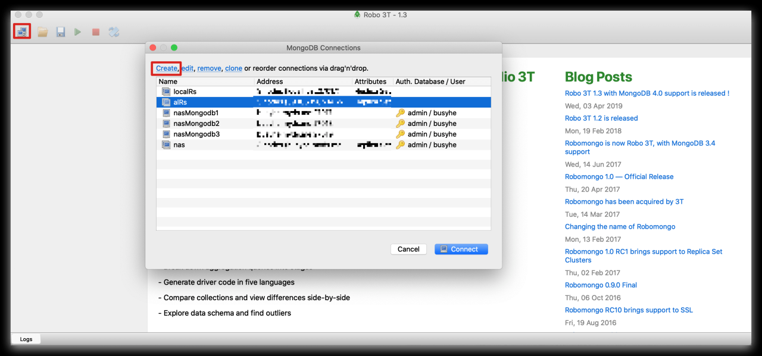Sort by the Address column header
This screenshot has height=356, width=762.
point(303,81)
